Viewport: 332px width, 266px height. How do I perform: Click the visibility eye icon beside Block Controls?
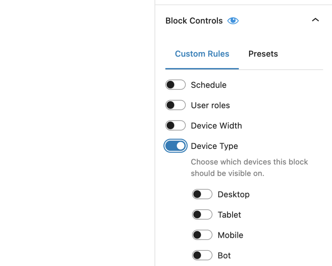233,20
